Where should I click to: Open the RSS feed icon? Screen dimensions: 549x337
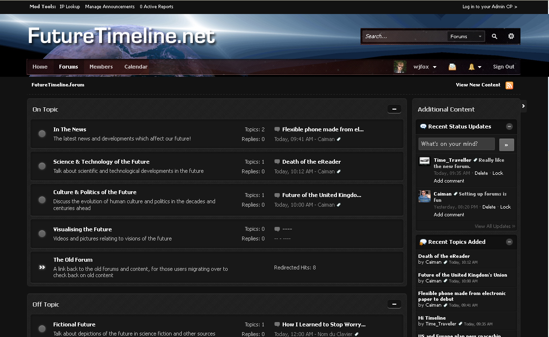pyautogui.click(x=509, y=85)
